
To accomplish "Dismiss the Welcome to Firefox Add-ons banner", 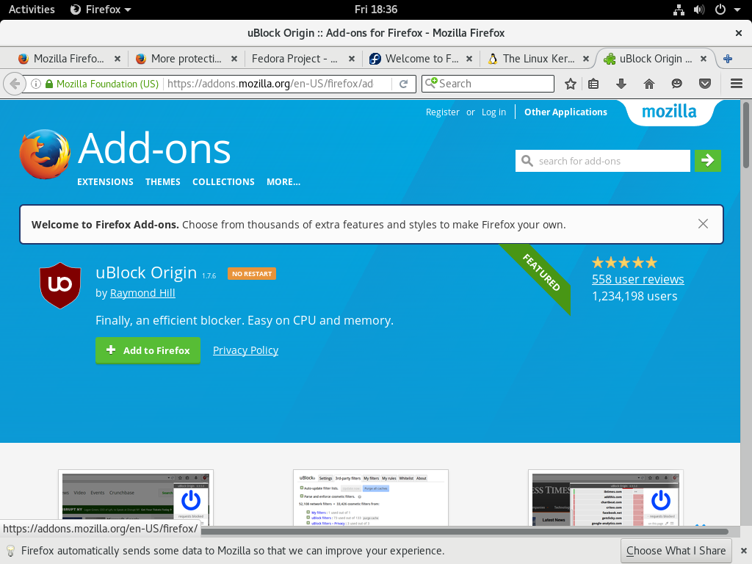I will click(x=703, y=224).
